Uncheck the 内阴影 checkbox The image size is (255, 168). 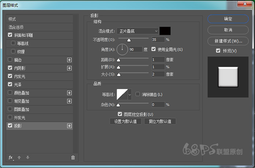(x=10, y=68)
